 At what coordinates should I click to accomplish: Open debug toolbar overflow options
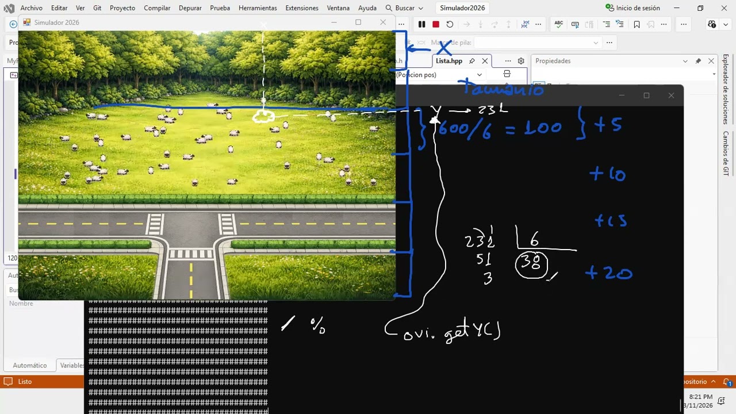tap(538, 24)
